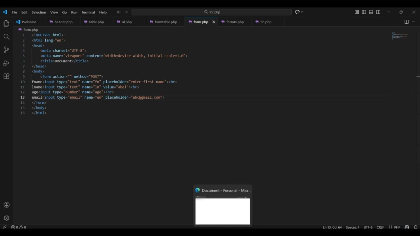
Task: Switch to the header.php tab
Action: click(63, 22)
